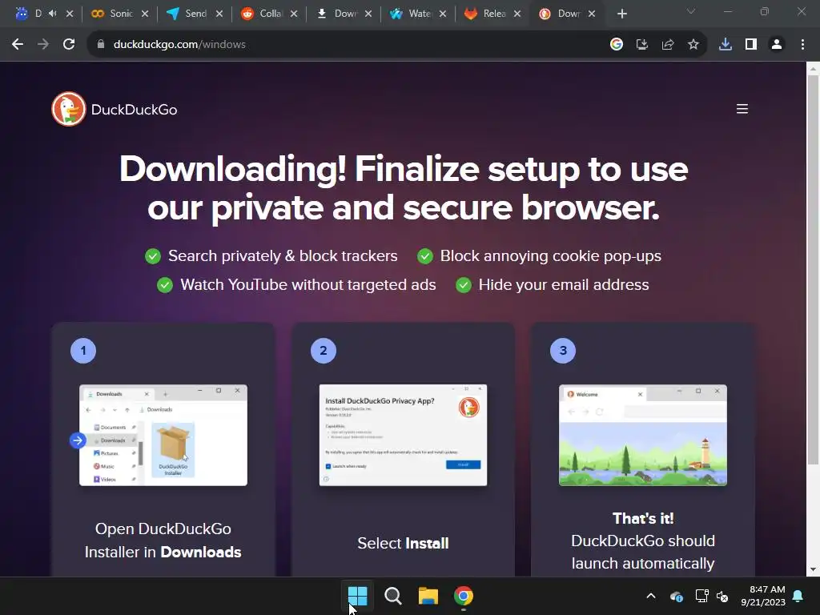Click the 'Search privately & block trackers' text
Screen dimensions: 820x615
(283, 255)
